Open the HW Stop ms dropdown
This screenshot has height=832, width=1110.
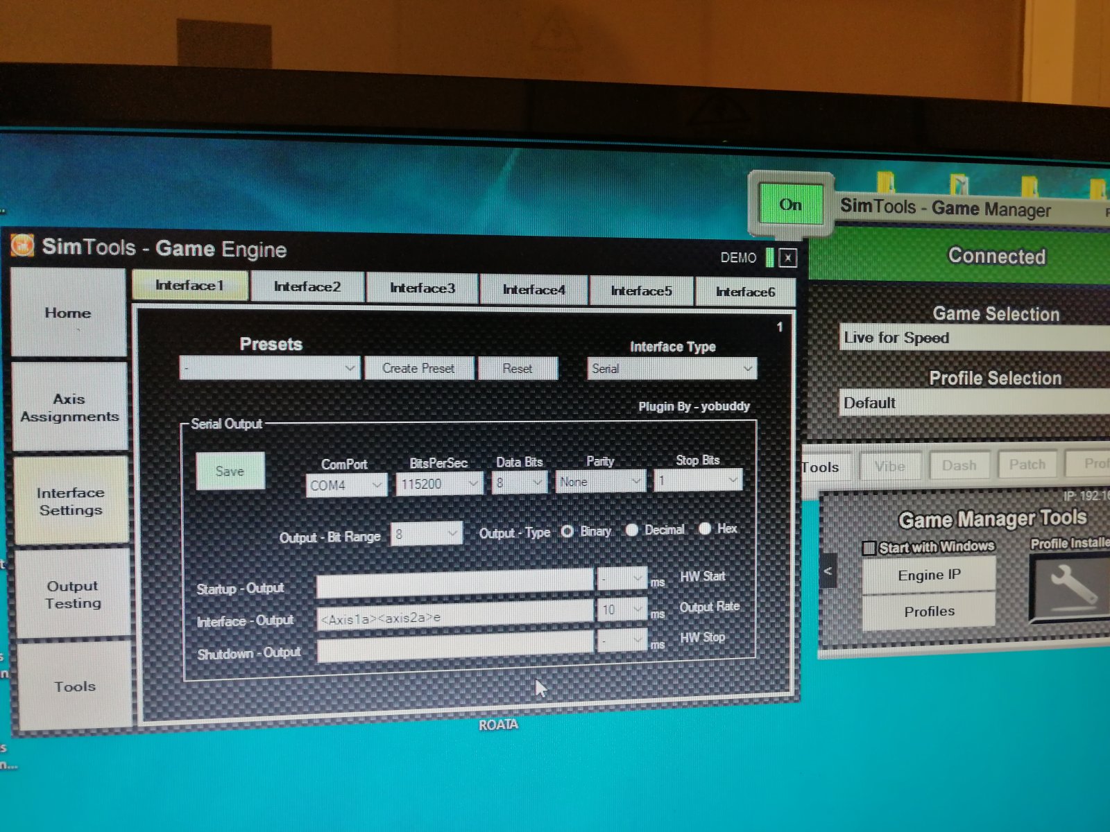tap(622, 640)
